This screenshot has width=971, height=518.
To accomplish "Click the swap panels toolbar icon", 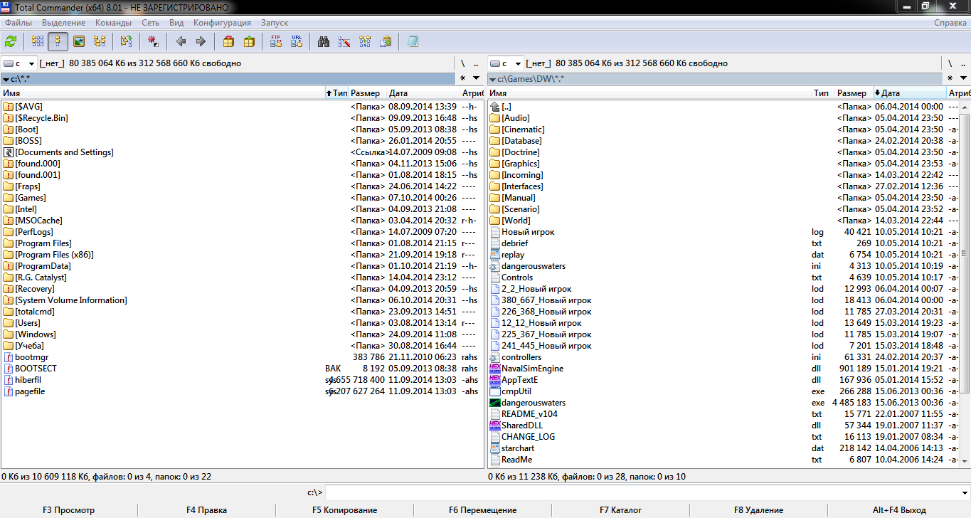I will click(126, 42).
